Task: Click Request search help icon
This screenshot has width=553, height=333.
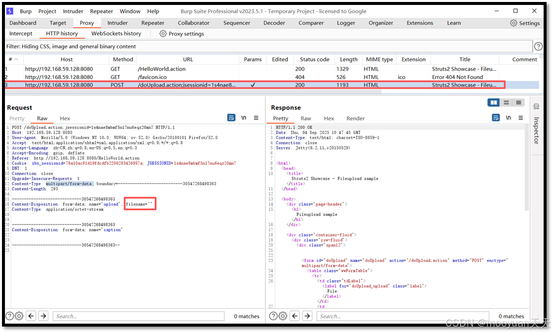Action: [10, 316]
